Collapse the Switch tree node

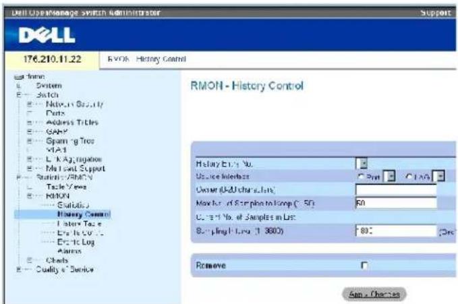[x=19, y=94]
